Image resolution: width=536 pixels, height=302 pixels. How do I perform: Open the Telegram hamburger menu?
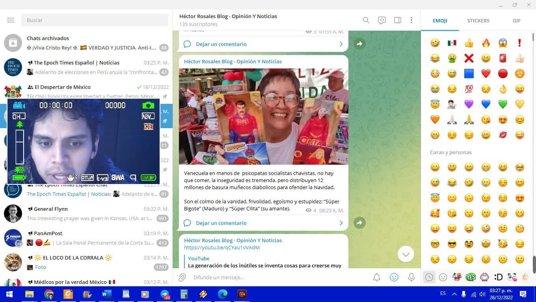pos(11,20)
